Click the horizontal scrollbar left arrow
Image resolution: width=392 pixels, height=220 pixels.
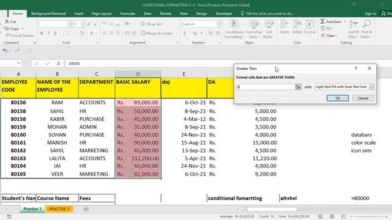pyautogui.click(x=245, y=209)
